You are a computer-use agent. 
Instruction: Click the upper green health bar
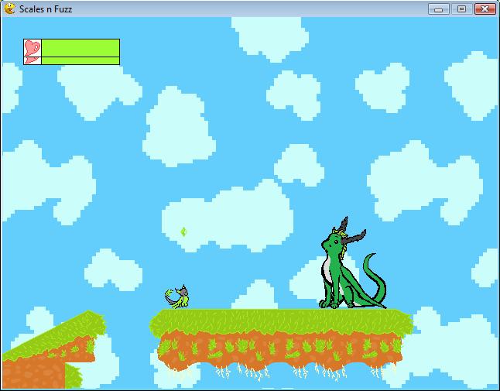pos(80,48)
